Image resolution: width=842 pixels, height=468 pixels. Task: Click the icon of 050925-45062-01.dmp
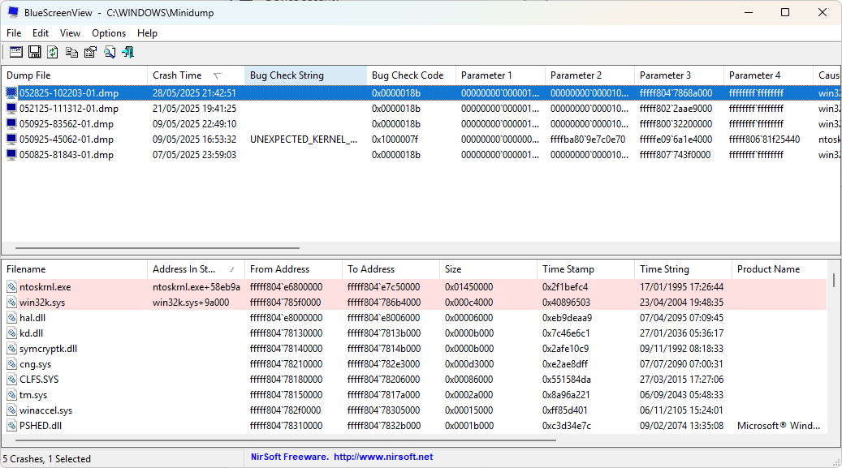11,139
